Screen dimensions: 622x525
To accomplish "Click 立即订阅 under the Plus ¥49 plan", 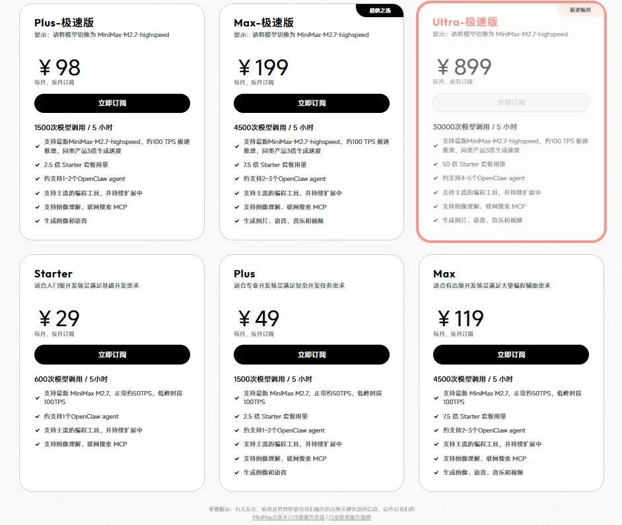I will click(x=312, y=355).
